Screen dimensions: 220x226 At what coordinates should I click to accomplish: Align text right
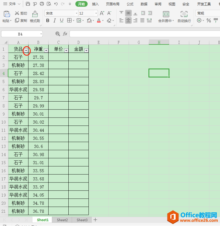(135, 20)
